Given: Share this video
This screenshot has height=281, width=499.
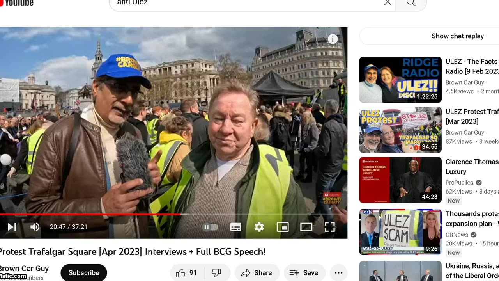Looking at the screenshot, I should 257,273.
